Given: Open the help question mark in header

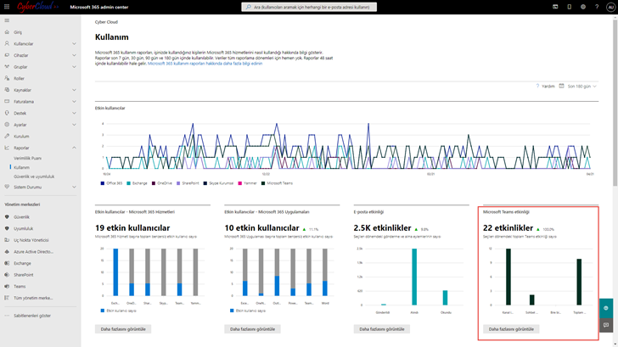Looking at the screenshot, I should pos(597,7).
